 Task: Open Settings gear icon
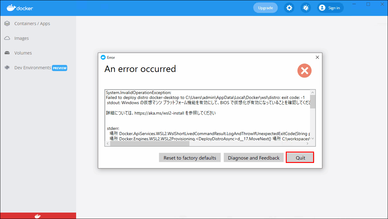[x=289, y=8]
